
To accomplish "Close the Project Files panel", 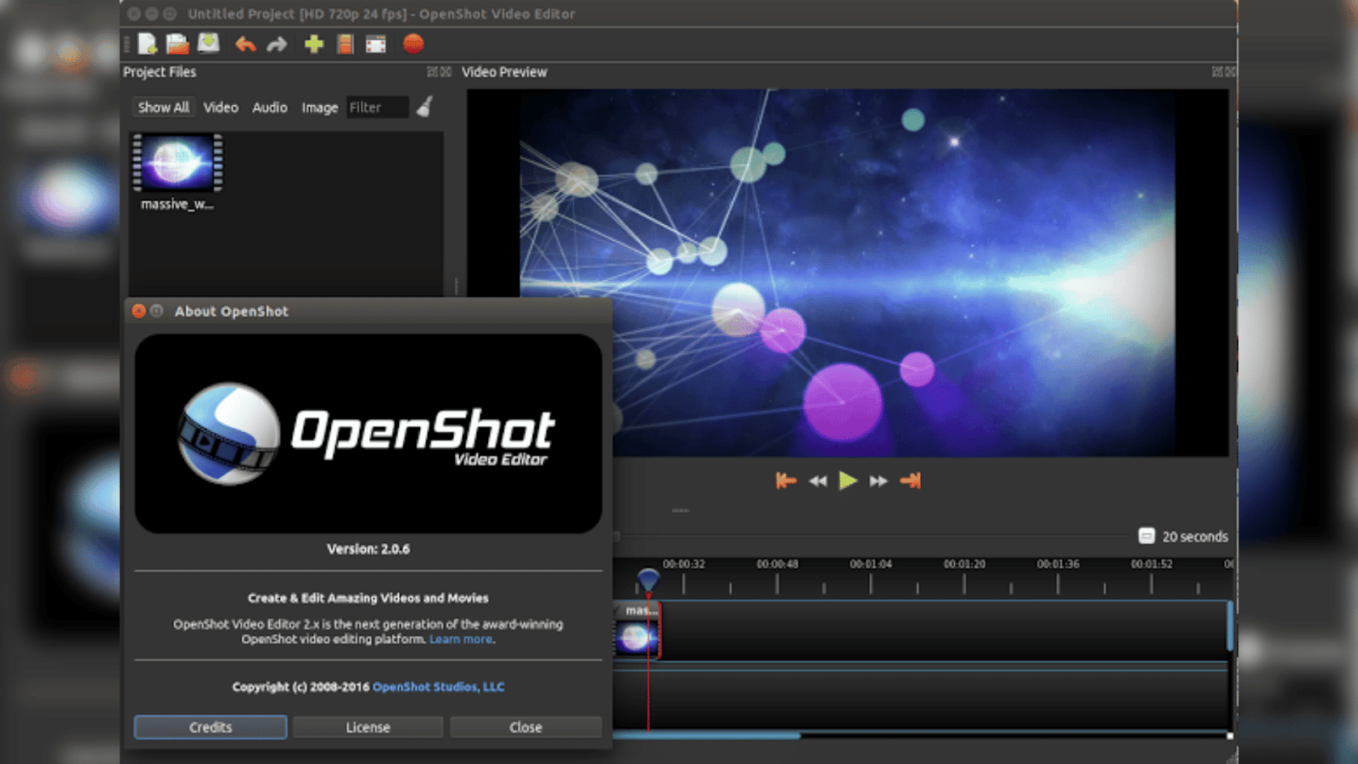I will click(446, 72).
